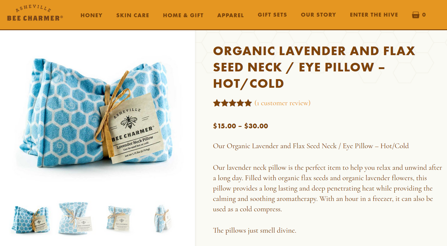Open the Honey menu
Image resolution: width=447 pixels, height=246 pixels.
point(91,15)
